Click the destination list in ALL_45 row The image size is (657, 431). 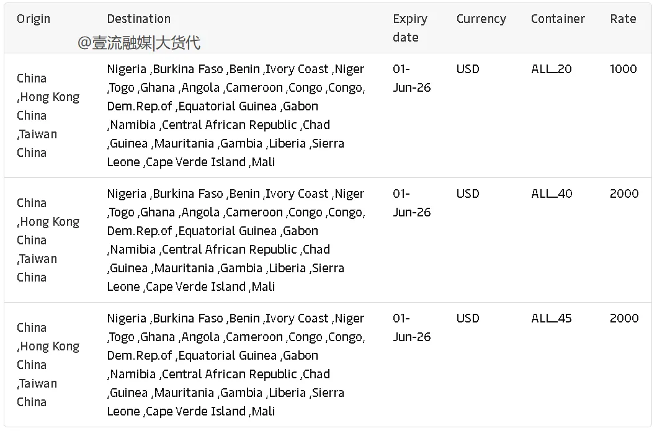pyautogui.click(x=236, y=365)
